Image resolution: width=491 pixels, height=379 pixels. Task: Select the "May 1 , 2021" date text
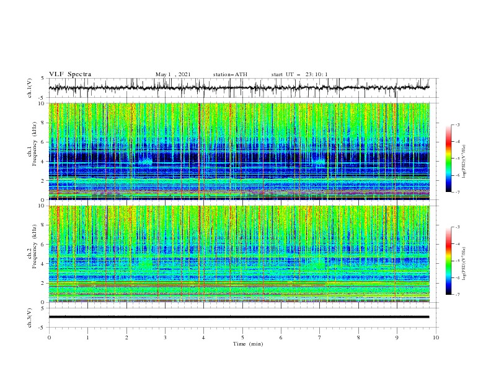[x=173, y=74]
